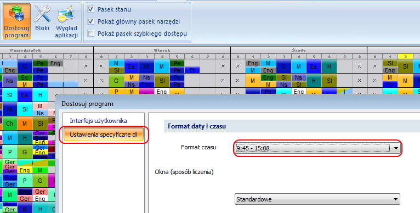This screenshot has height=213, width=420.
Task: Pick the olive SI card on Wtorek period 4
Action: 162,81
